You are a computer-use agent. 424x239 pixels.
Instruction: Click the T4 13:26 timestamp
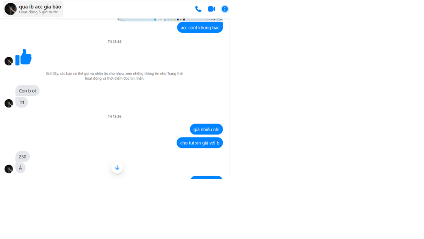115,117
